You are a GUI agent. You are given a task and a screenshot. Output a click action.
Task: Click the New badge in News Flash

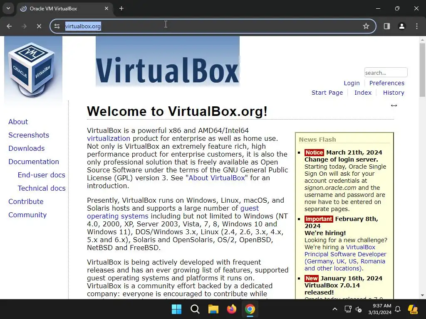point(311,278)
